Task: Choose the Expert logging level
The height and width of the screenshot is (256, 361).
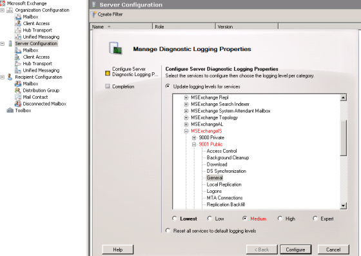Action: pos(315,218)
